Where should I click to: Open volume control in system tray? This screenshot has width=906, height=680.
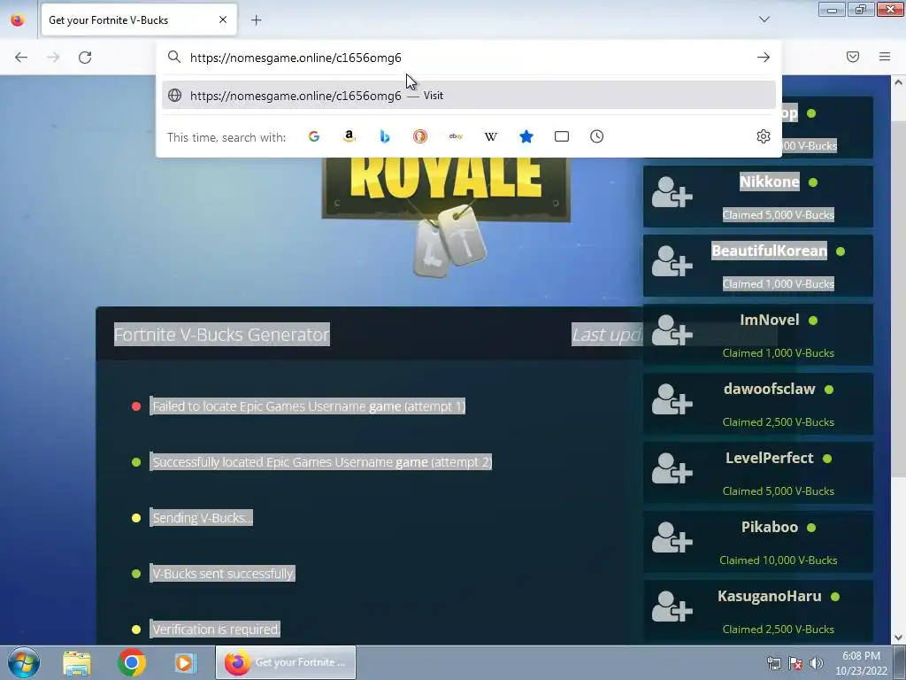point(817,663)
